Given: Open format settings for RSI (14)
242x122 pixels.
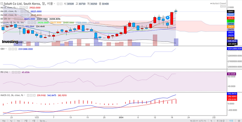Looking at the screenshot, I should point(16,72).
